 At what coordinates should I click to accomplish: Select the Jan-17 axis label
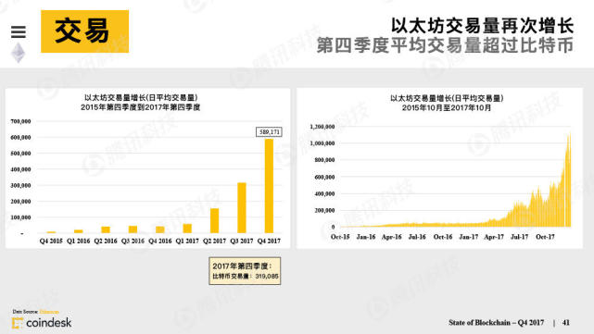(469, 237)
